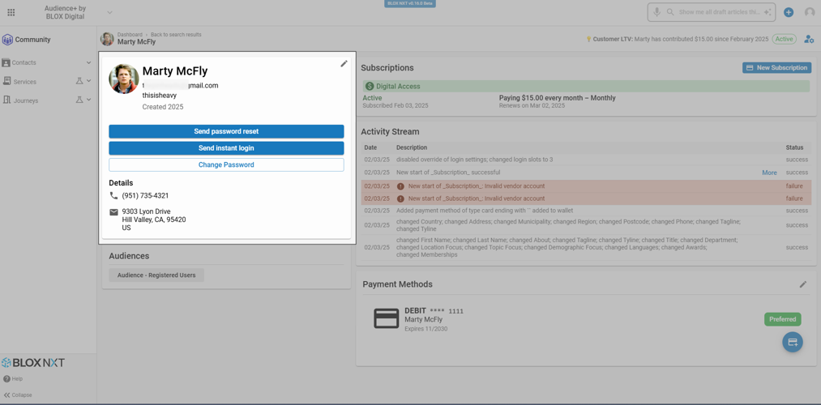The height and width of the screenshot is (405, 821).
Task: Click the pencil edit icon on profile card
Action: click(x=344, y=63)
